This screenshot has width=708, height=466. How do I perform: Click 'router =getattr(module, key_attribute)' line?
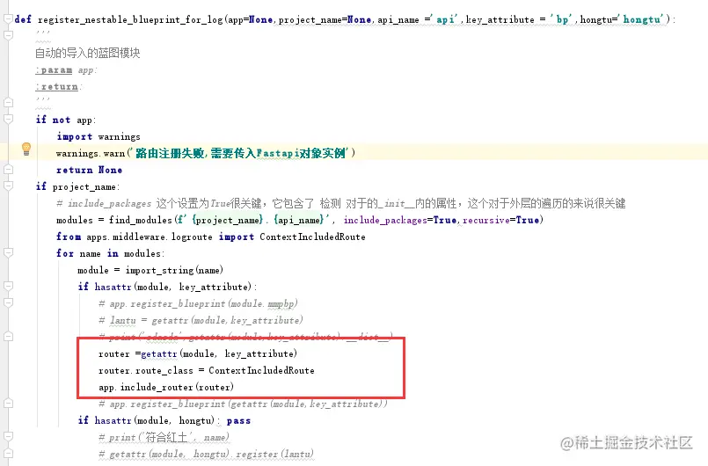198,353
